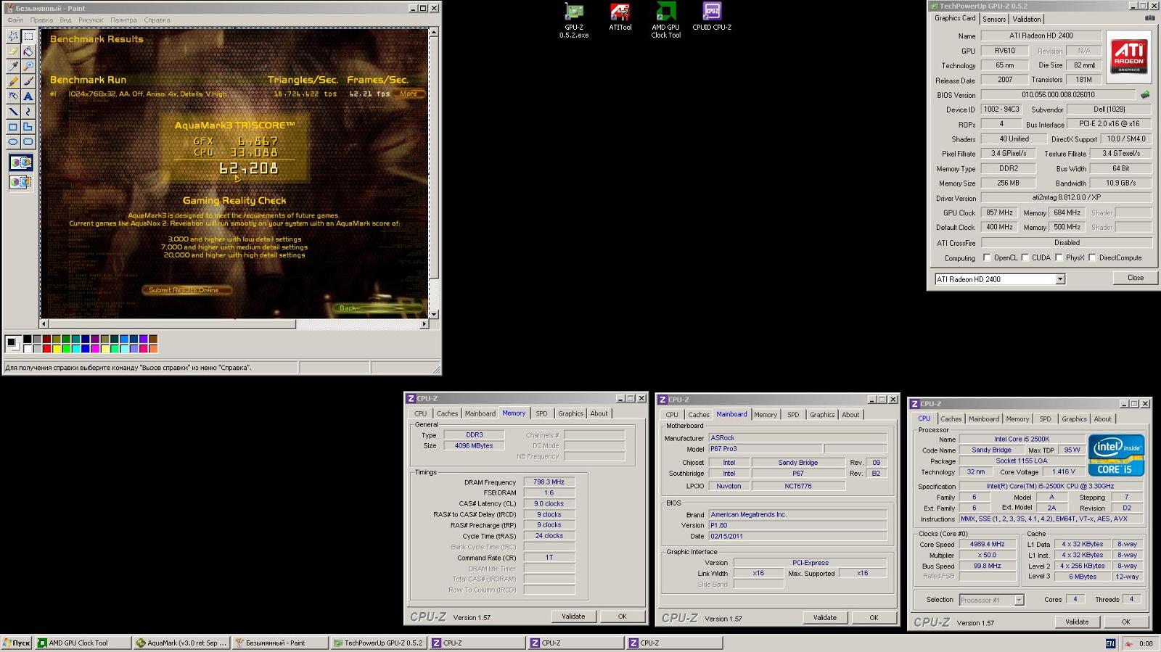This screenshot has height=652, width=1161.
Task: Open the Graphics tab in the CPU-Z Mainboard window
Action: pos(821,415)
